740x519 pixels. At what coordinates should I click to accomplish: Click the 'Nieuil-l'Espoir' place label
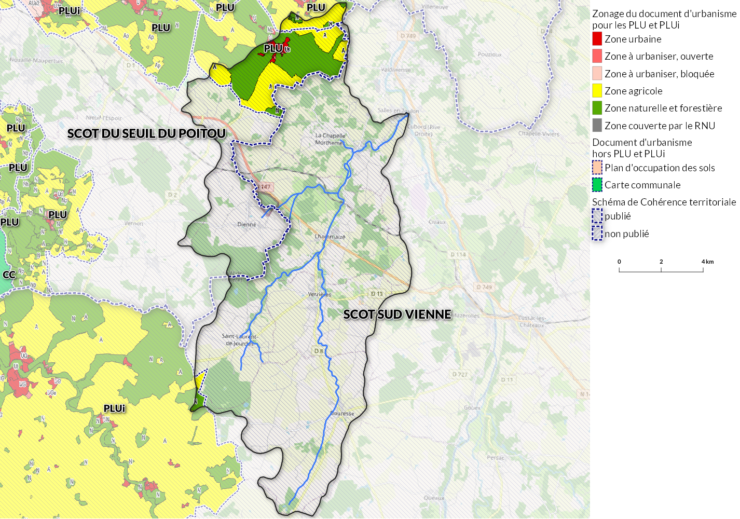[104, 118]
